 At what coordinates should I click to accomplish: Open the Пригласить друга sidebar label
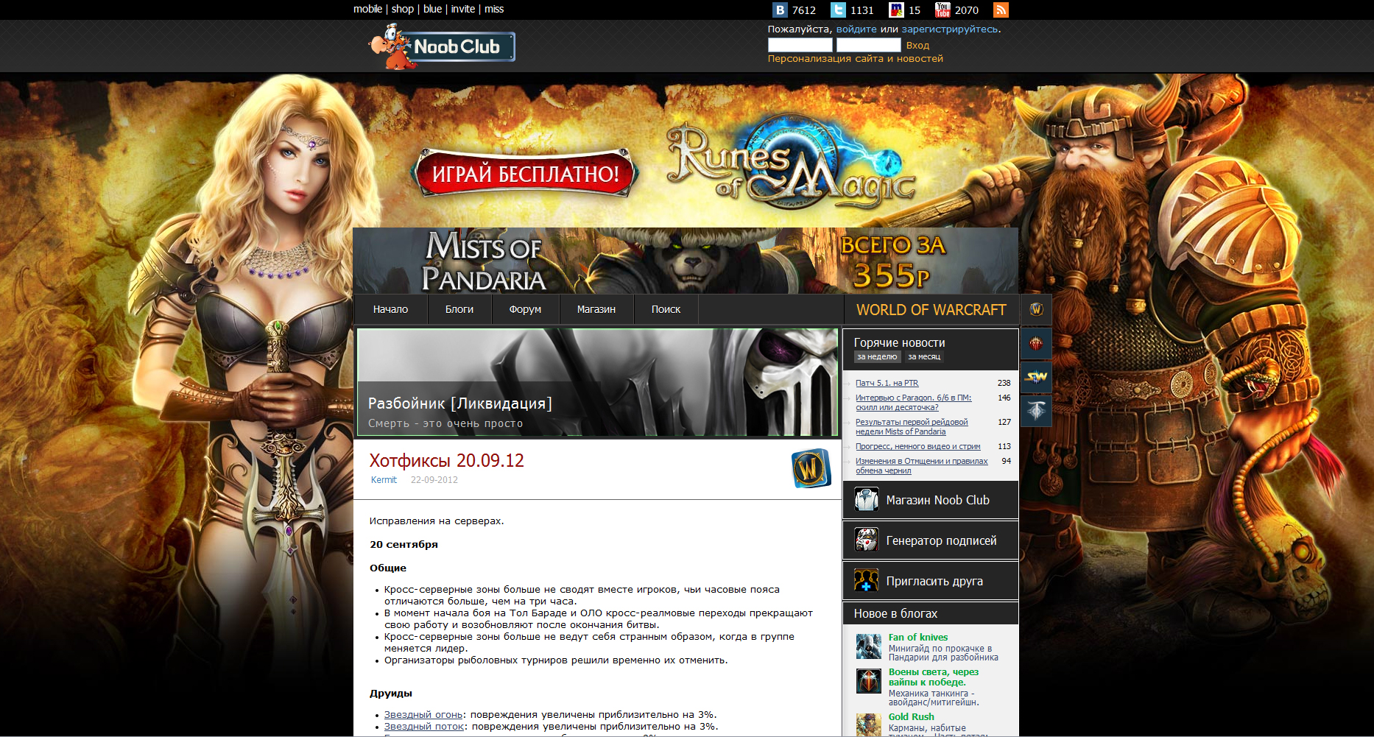[x=934, y=581]
